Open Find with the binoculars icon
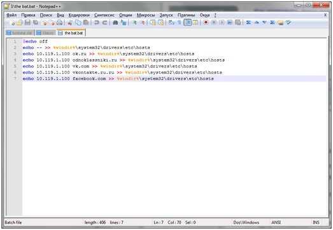The height and width of the screenshot is (230, 333). coord(115,23)
